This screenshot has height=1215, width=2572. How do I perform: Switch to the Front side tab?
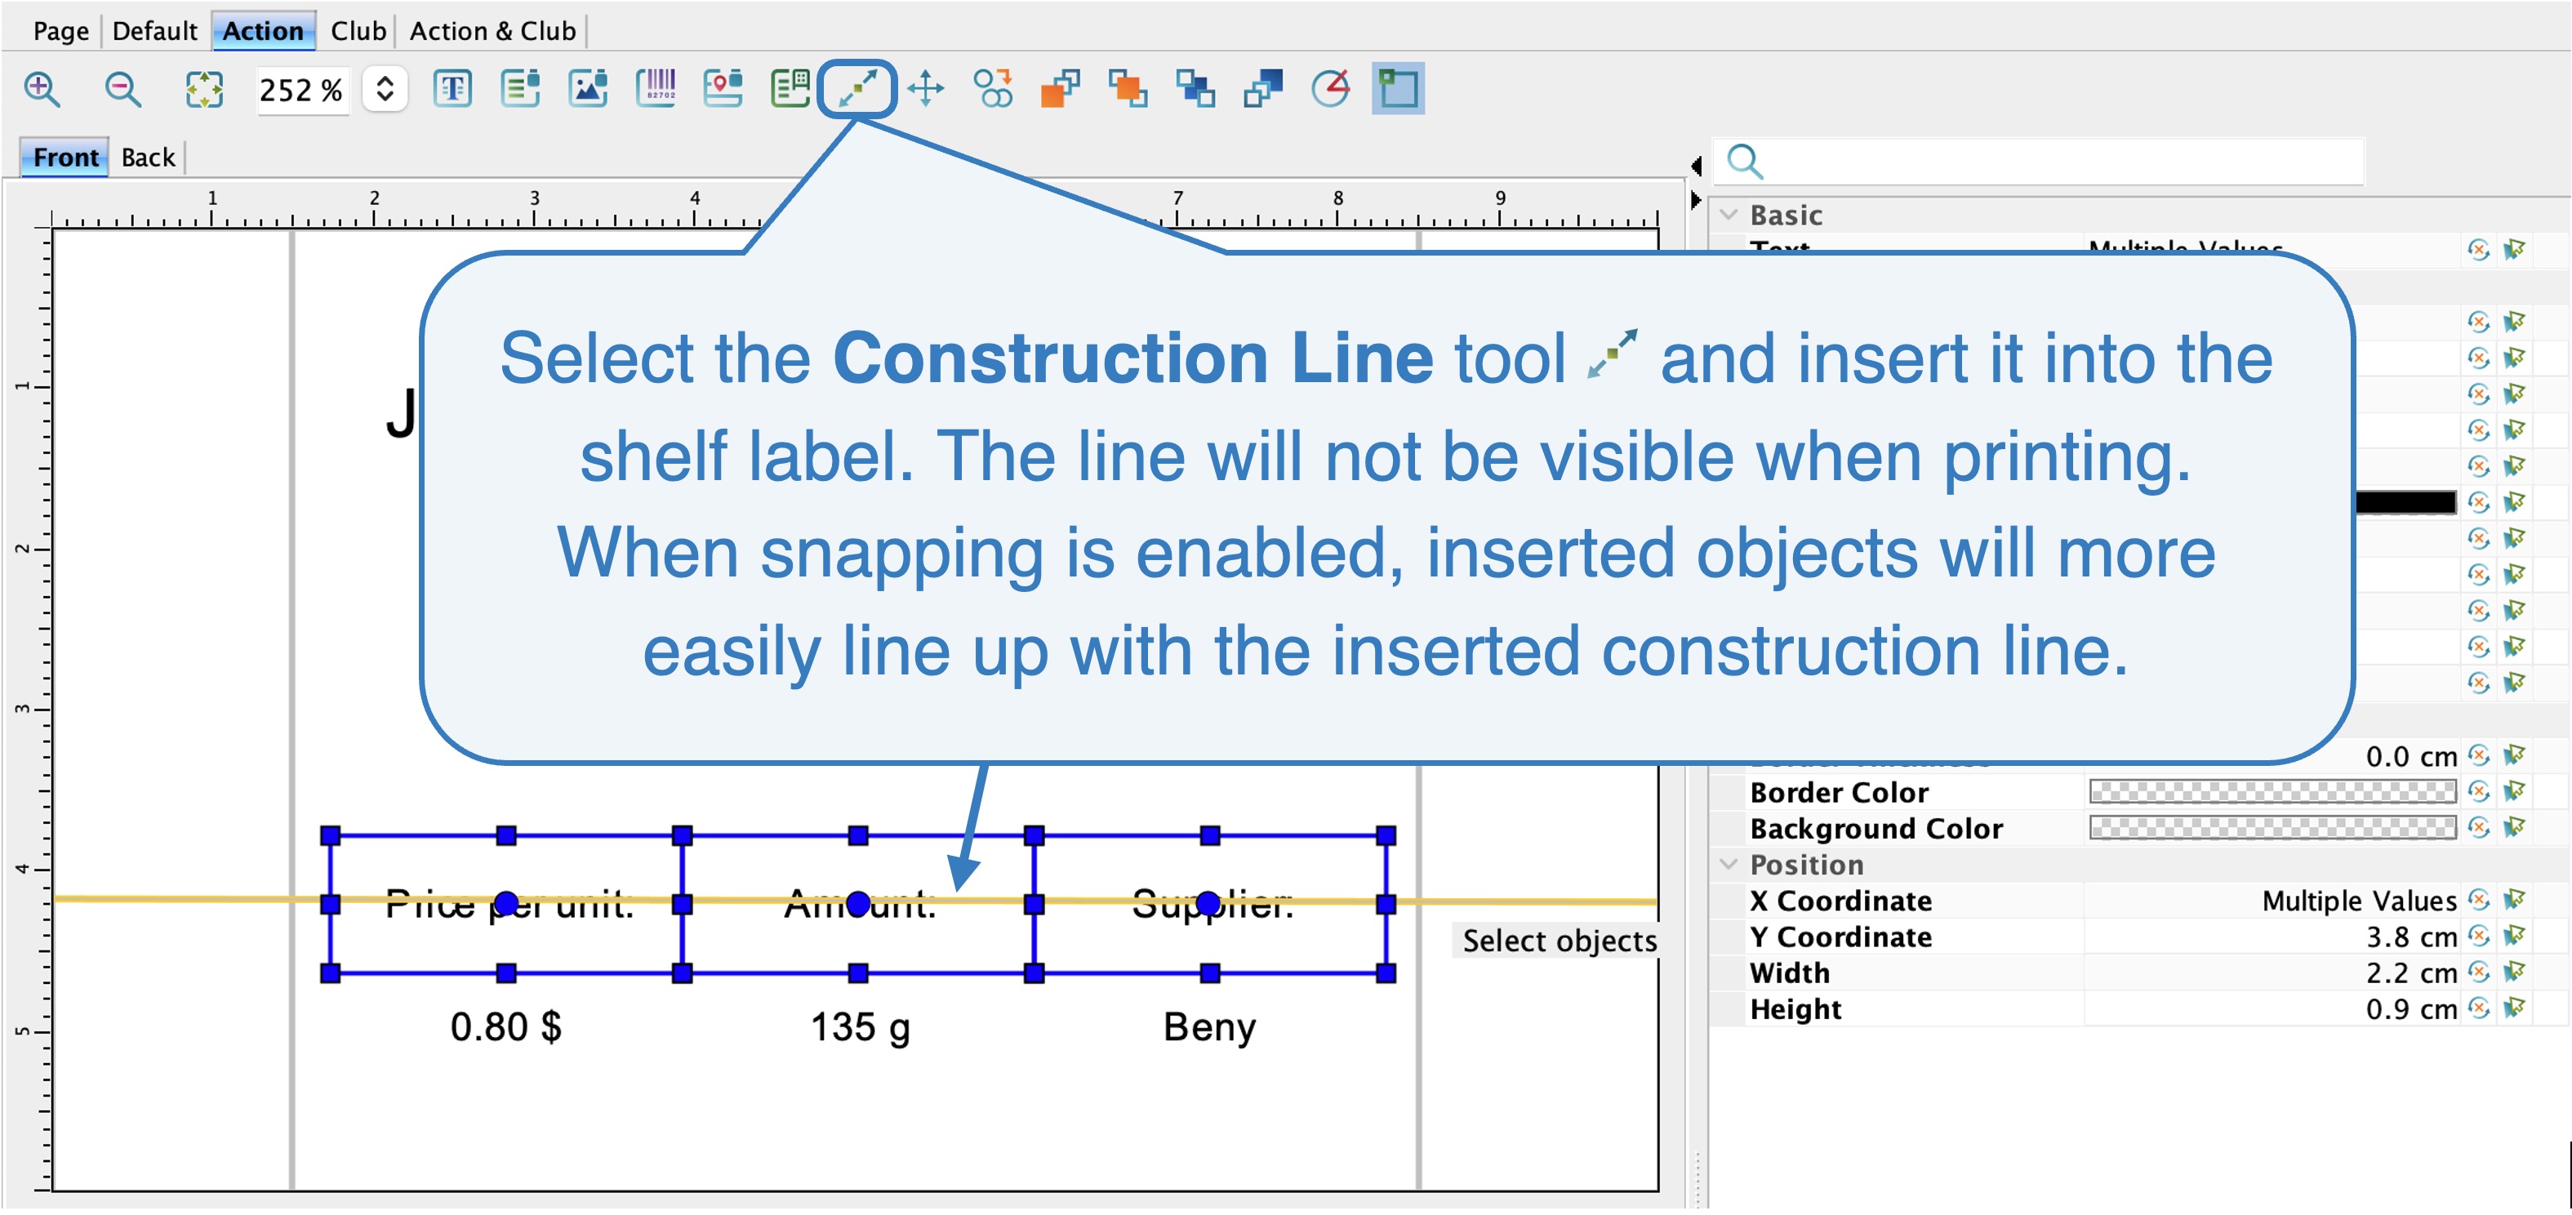point(65,157)
